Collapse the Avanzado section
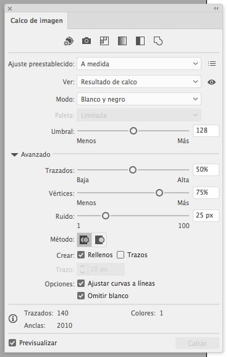228x357 pixels. click(x=15, y=154)
